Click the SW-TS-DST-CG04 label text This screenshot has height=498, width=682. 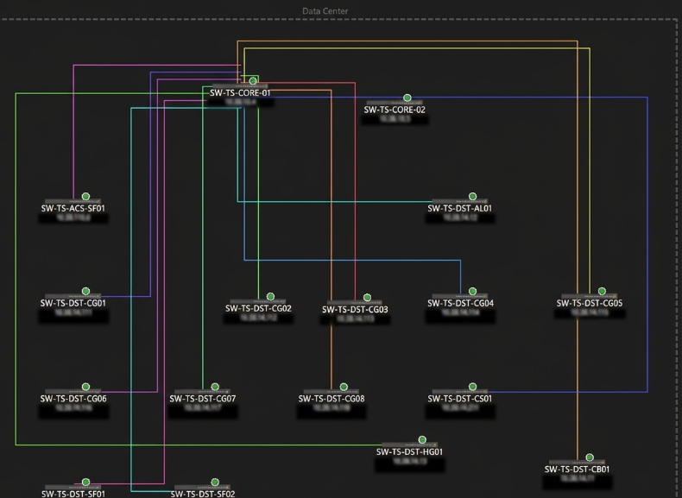click(461, 303)
